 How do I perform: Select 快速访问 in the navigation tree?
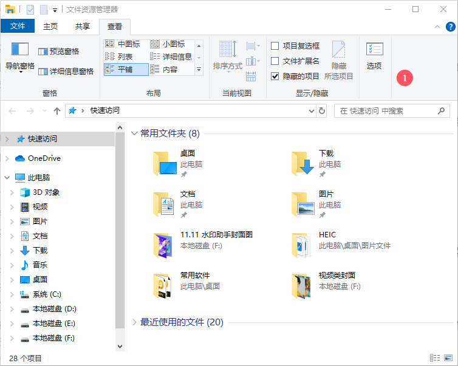pos(43,138)
